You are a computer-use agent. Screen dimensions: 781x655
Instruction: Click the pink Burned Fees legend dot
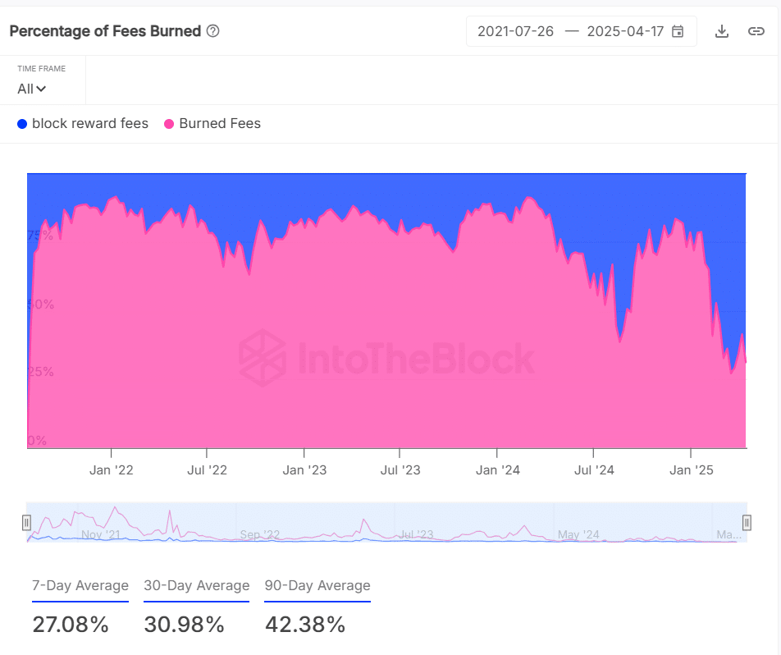(169, 124)
